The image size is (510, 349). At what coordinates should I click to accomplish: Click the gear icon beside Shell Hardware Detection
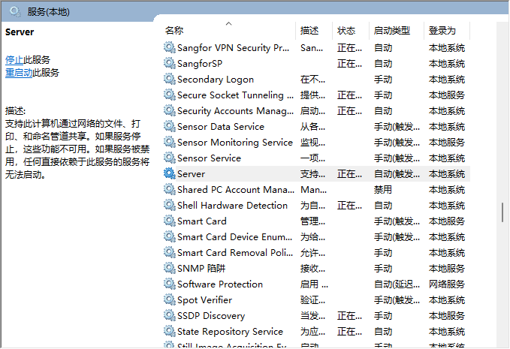[x=170, y=205]
